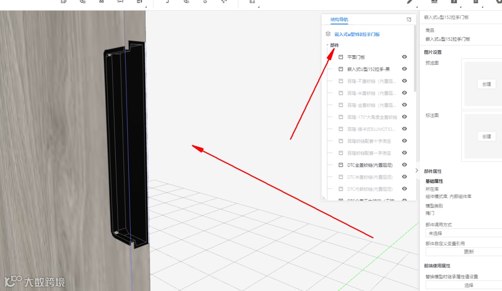The image size is (502, 291).
Task: Click the black embedded handle in the viewport
Action: coord(126,144)
